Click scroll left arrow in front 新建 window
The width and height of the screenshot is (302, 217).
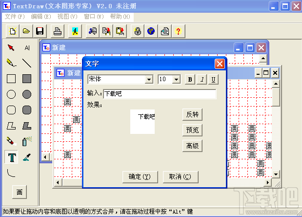tap(58, 182)
